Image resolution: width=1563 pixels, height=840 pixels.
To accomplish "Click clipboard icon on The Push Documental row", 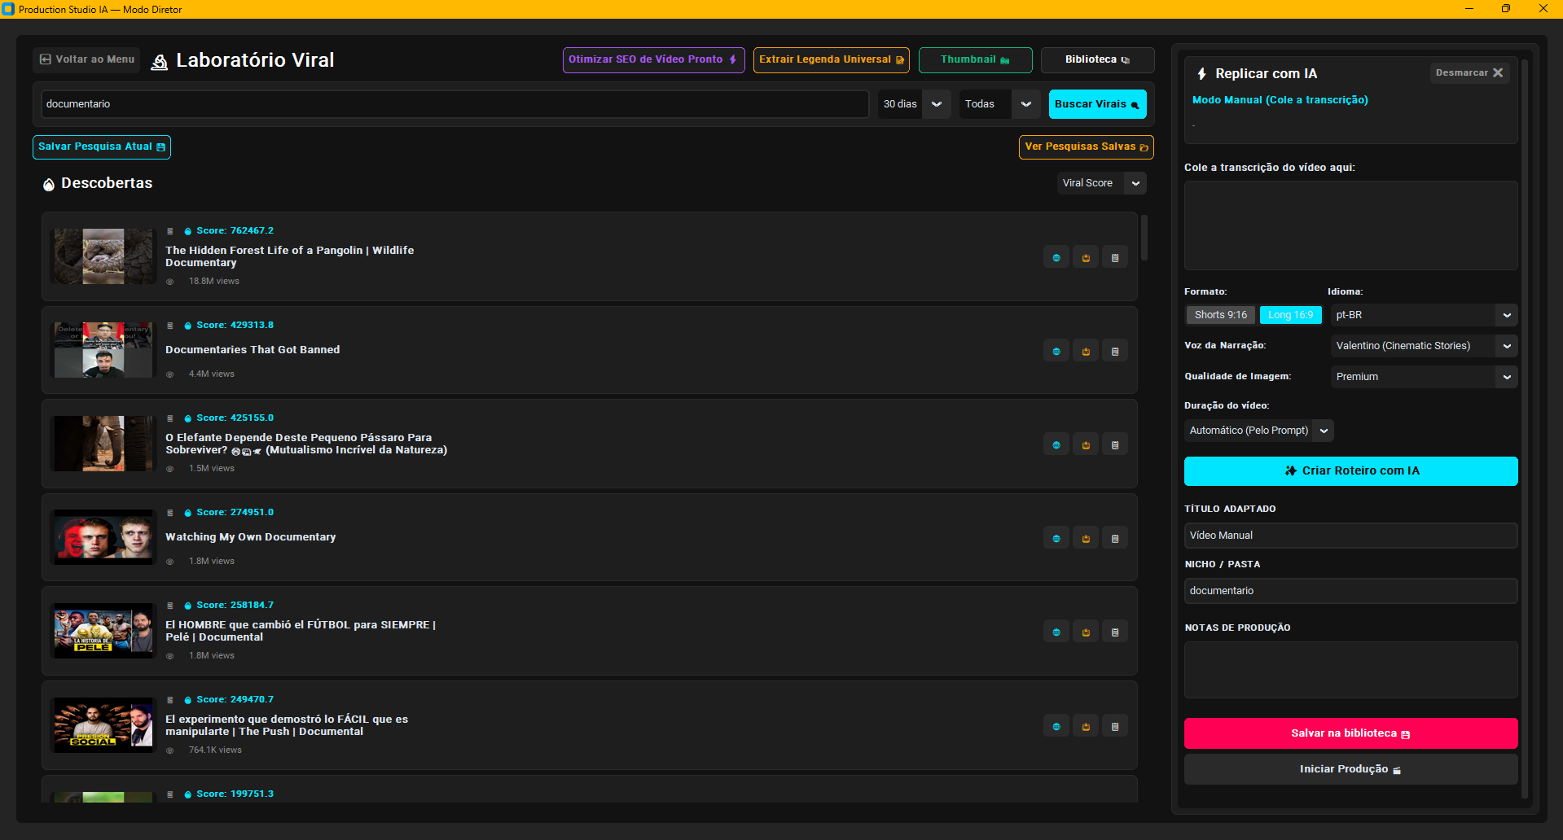I will pos(1115,726).
